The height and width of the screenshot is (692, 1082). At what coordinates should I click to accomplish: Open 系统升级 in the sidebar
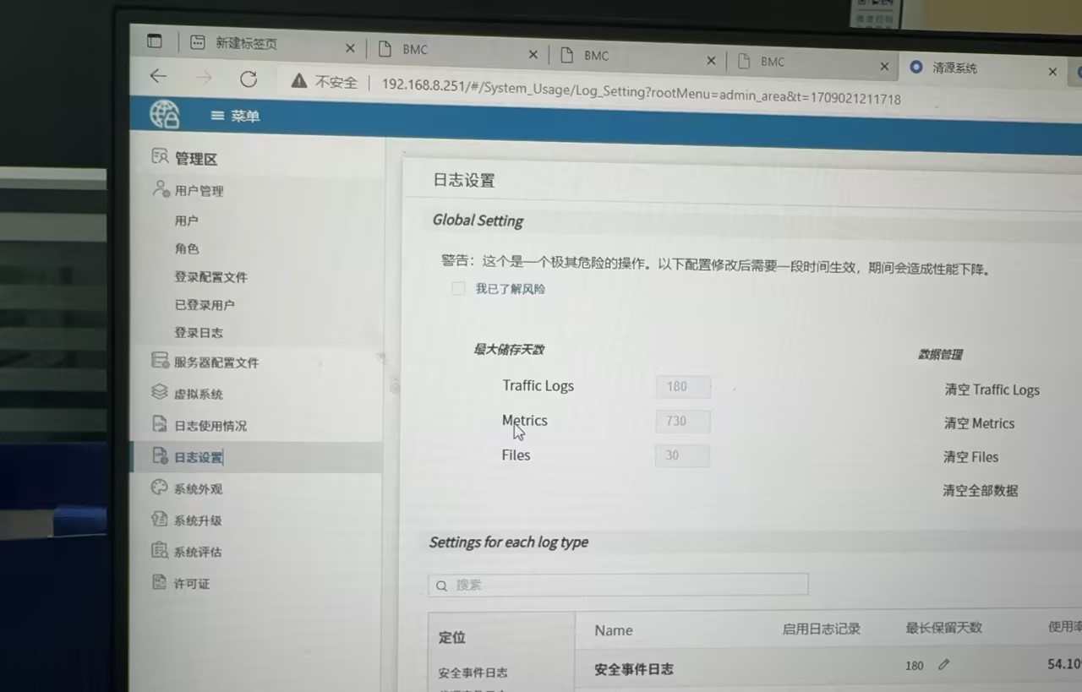click(198, 520)
